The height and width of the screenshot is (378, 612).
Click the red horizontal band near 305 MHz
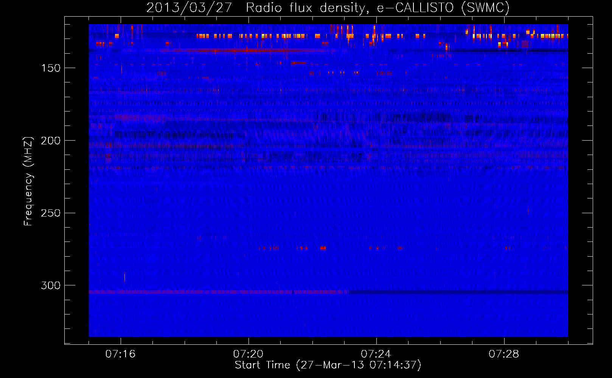click(219, 292)
